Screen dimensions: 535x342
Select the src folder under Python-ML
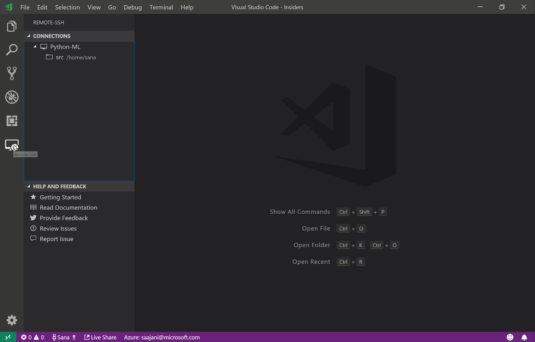point(60,57)
